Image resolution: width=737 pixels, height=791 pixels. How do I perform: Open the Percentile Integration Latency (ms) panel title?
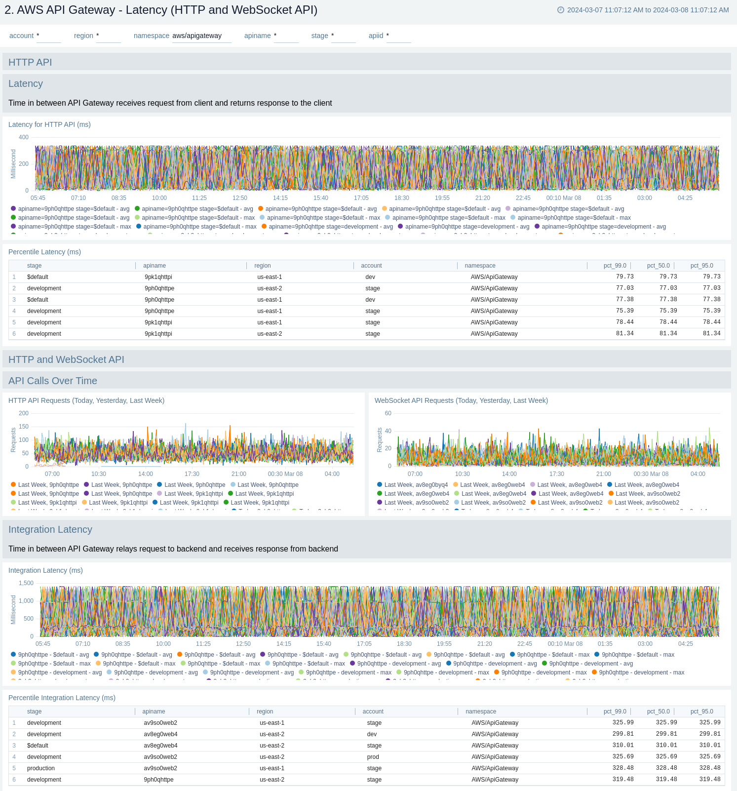[x=62, y=698]
